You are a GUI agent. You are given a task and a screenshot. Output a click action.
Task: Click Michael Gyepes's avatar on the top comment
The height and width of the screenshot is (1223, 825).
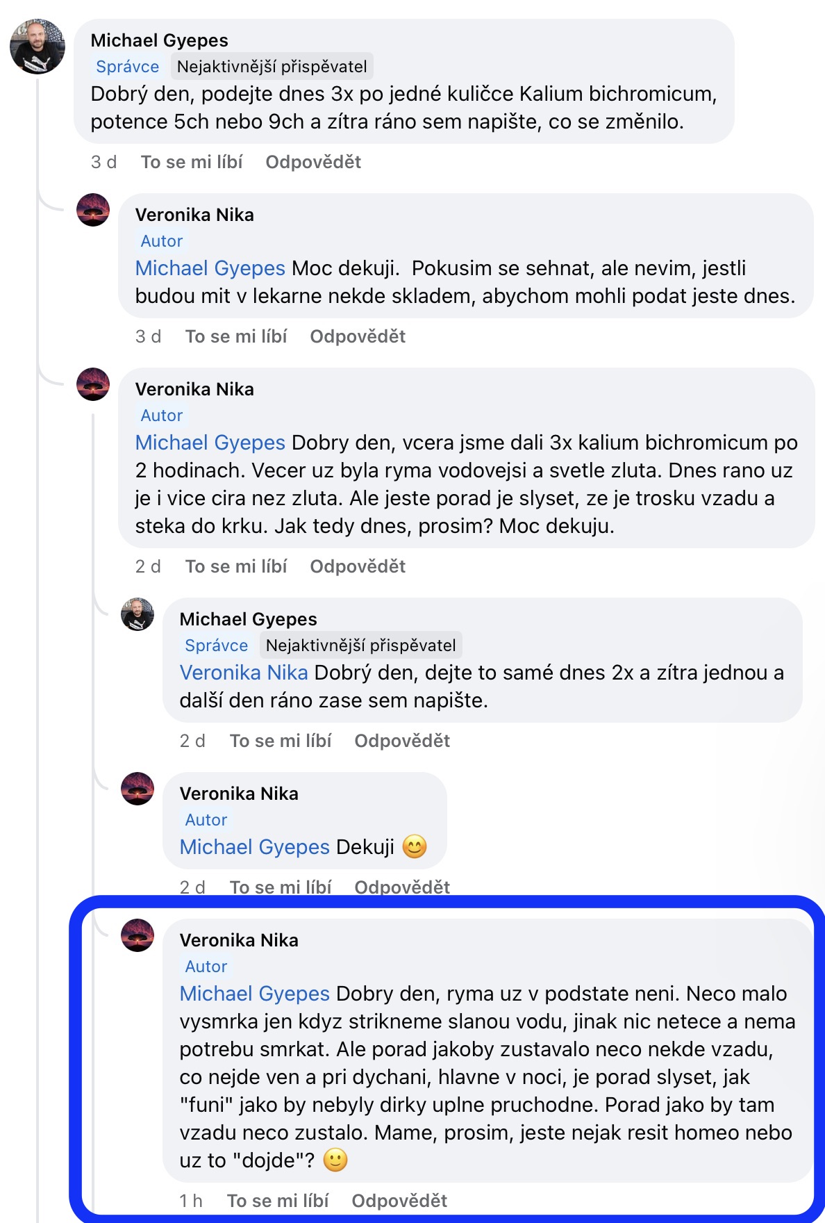point(37,47)
